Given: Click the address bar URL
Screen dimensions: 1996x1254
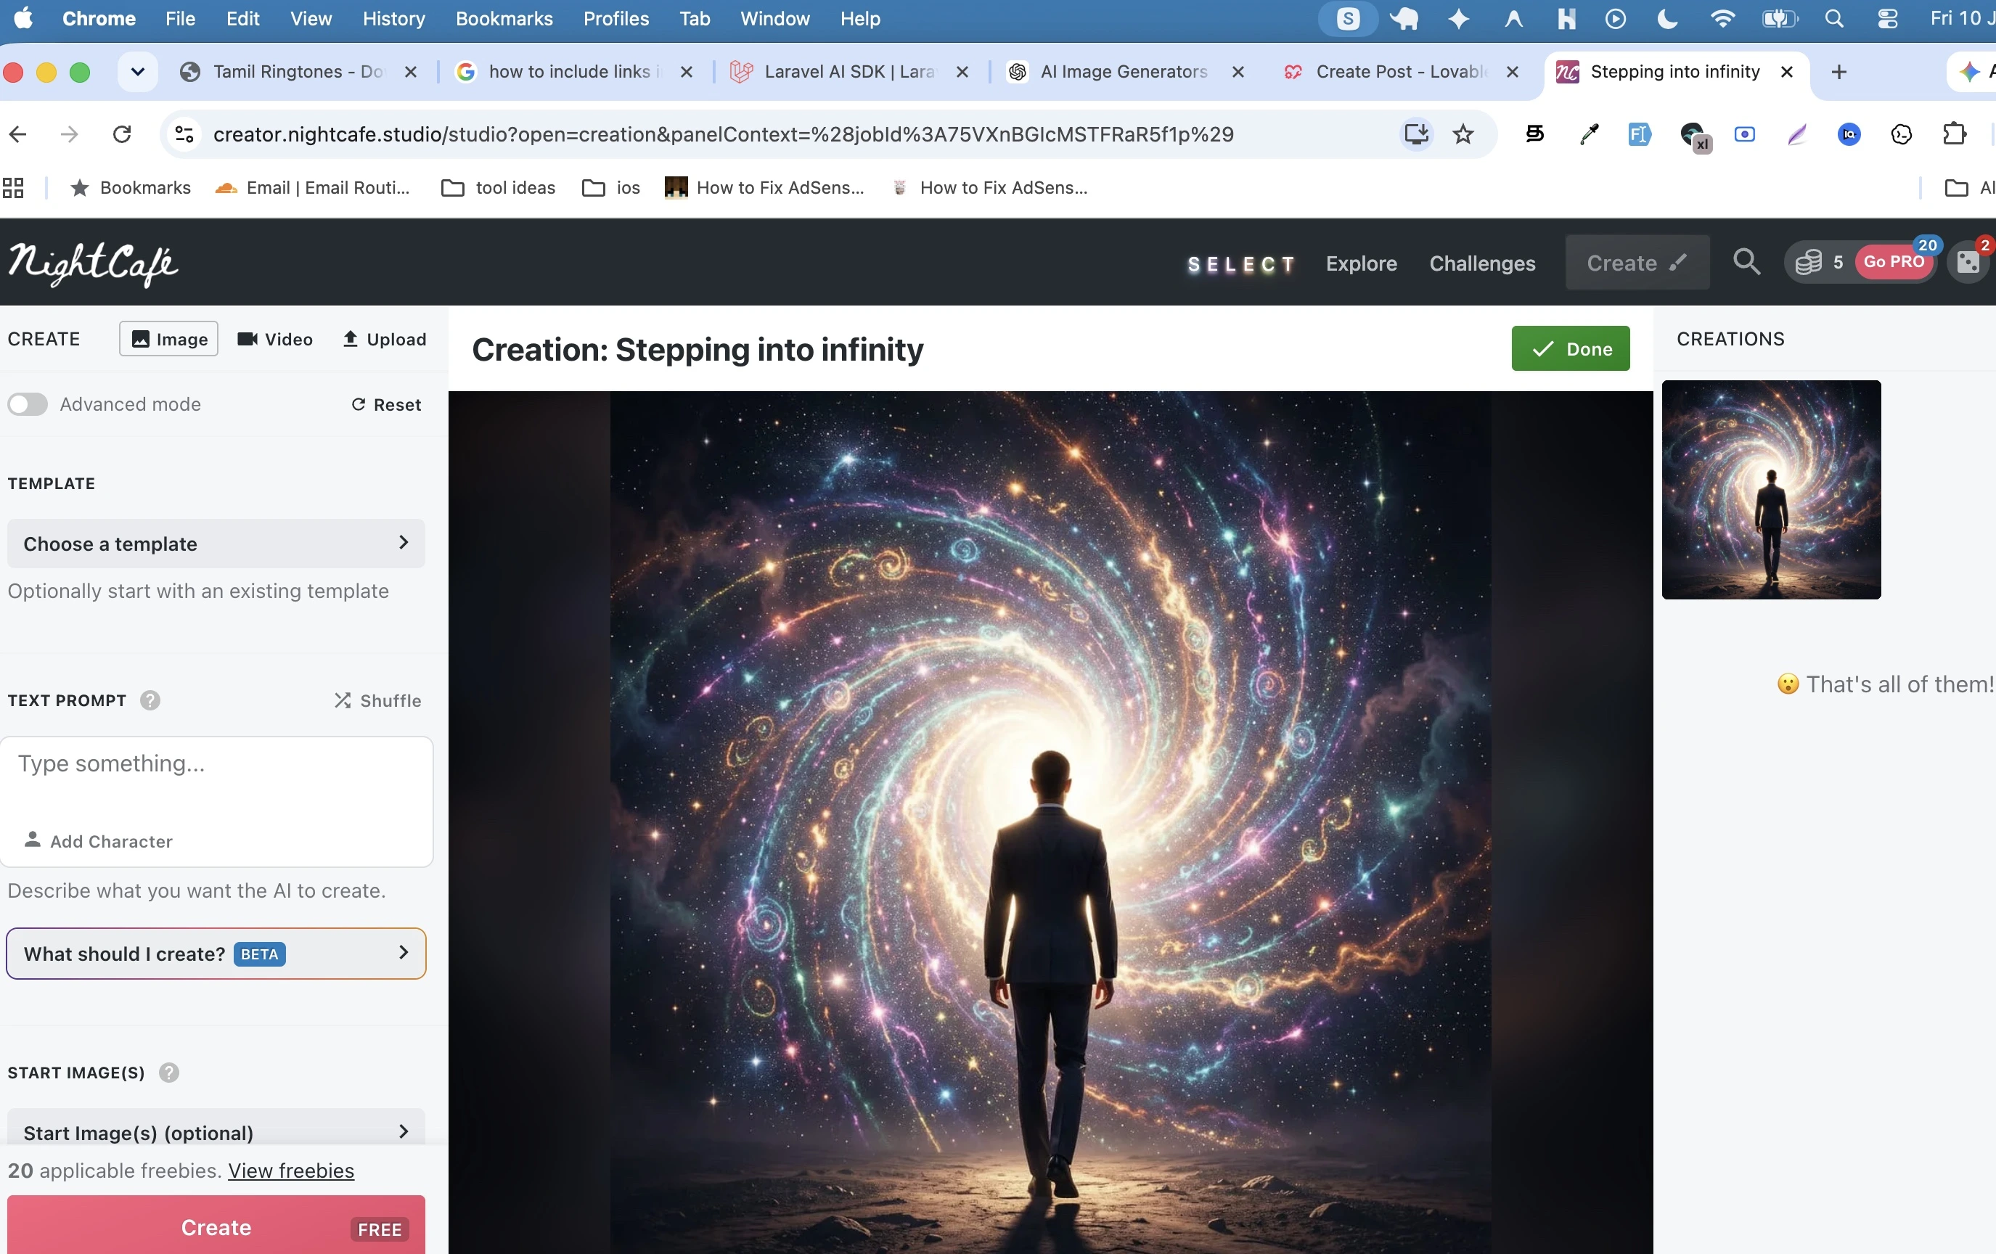Looking at the screenshot, I should (x=723, y=134).
